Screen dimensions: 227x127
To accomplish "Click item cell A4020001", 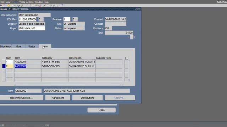I will 28,62.
